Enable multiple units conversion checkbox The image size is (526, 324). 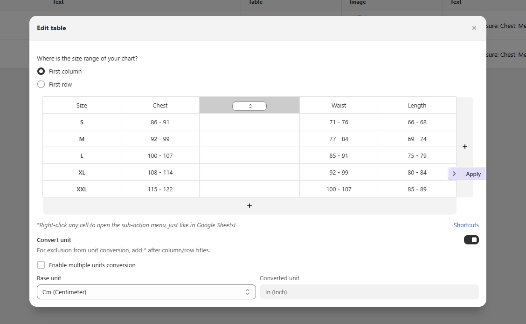41,265
